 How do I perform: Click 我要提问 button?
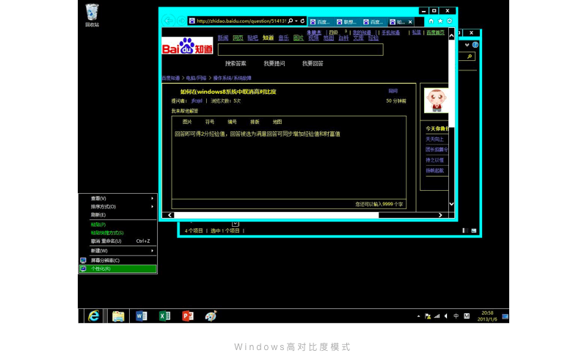(x=274, y=64)
